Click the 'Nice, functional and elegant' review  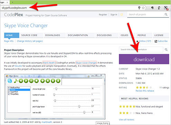[x=149, y=106]
